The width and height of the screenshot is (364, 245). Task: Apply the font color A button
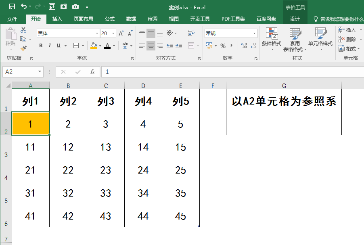click(x=107, y=46)
